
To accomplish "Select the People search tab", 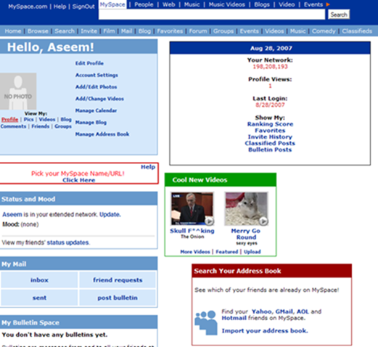I will (144, 4).
